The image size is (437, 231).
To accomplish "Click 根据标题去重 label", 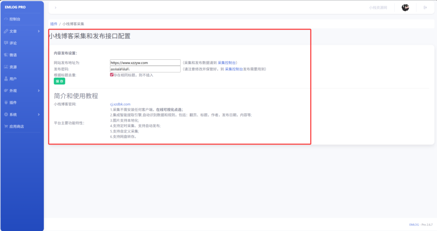I will tap(65, 75).
